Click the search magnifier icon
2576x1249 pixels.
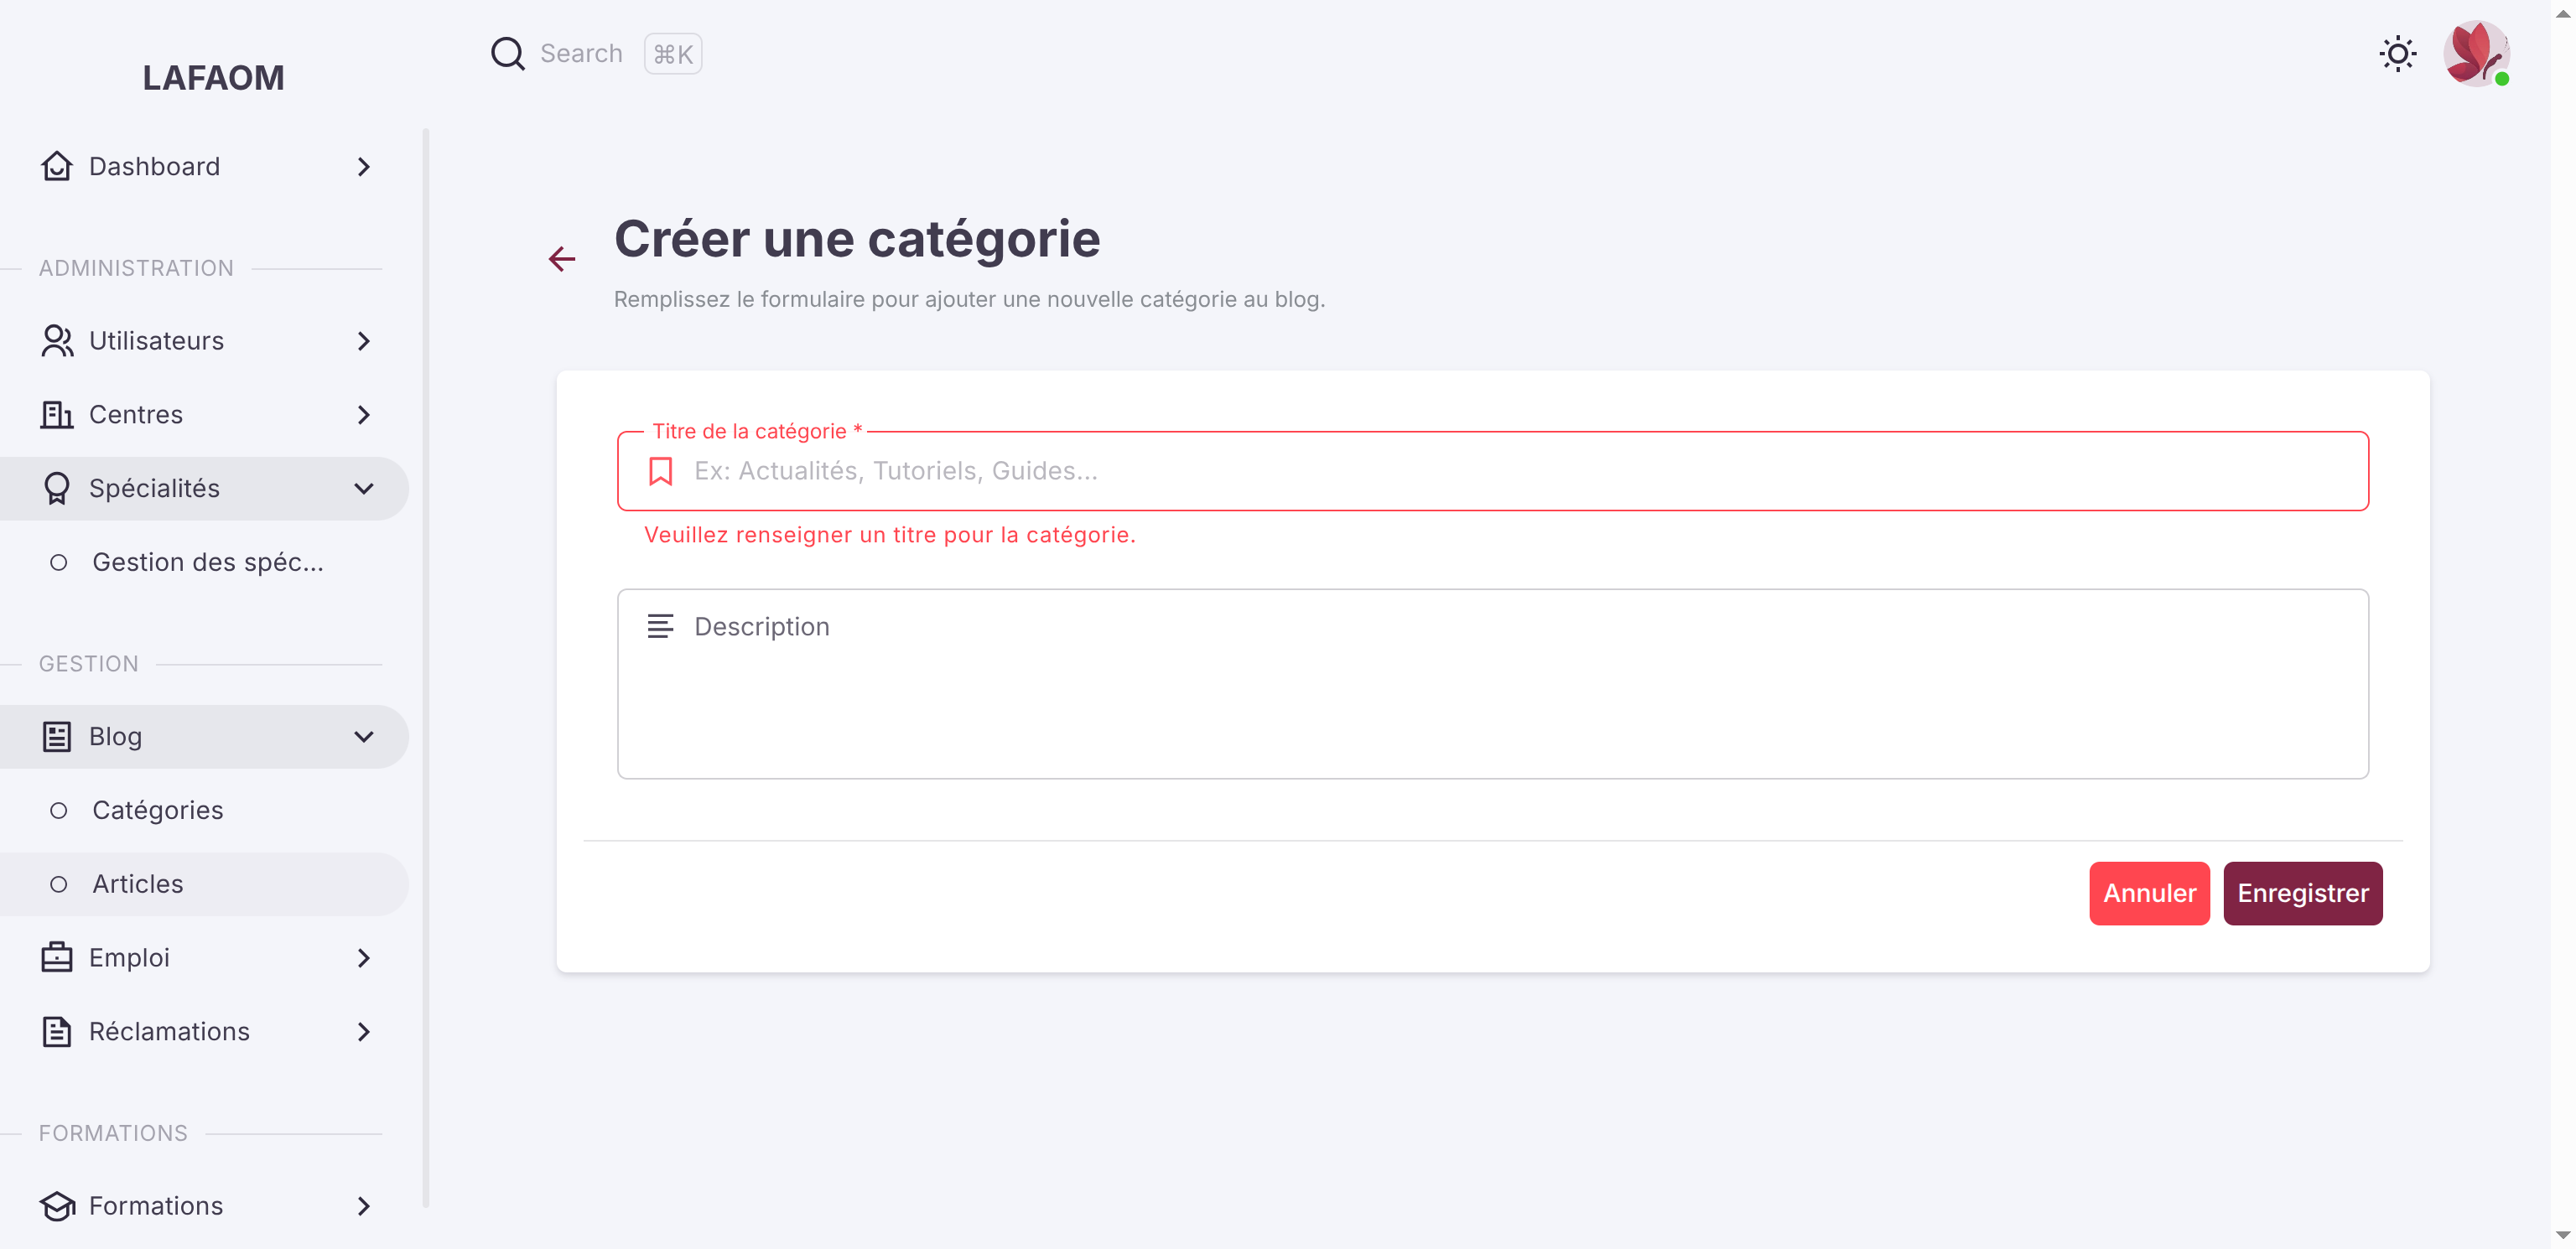508,53
